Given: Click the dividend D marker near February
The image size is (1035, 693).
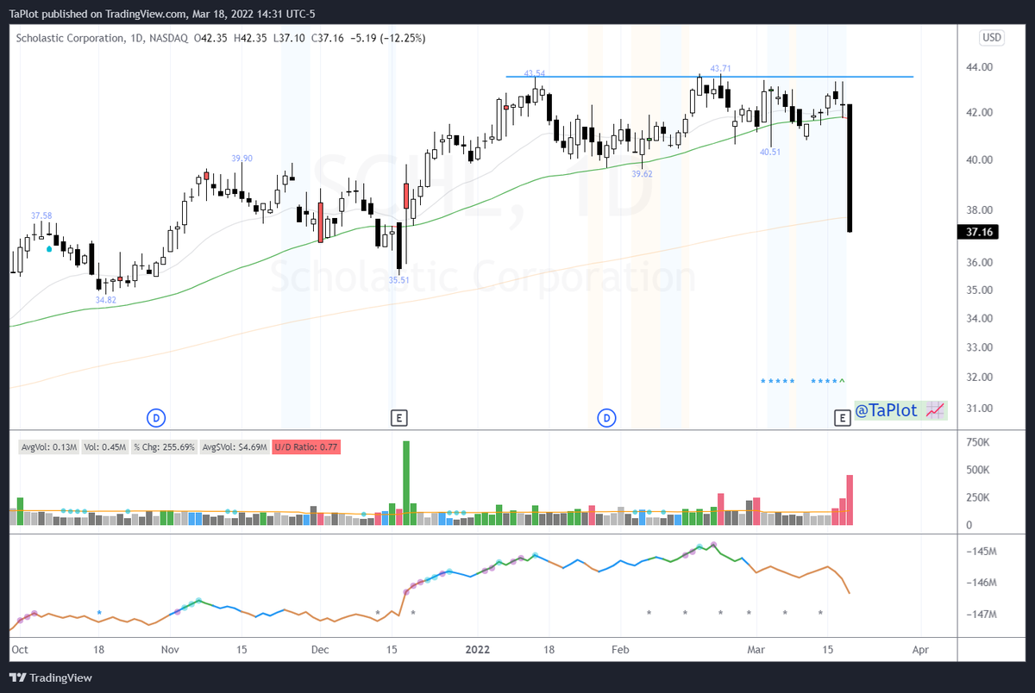Looking at the screenshot, I should click(x=606, y=418).
